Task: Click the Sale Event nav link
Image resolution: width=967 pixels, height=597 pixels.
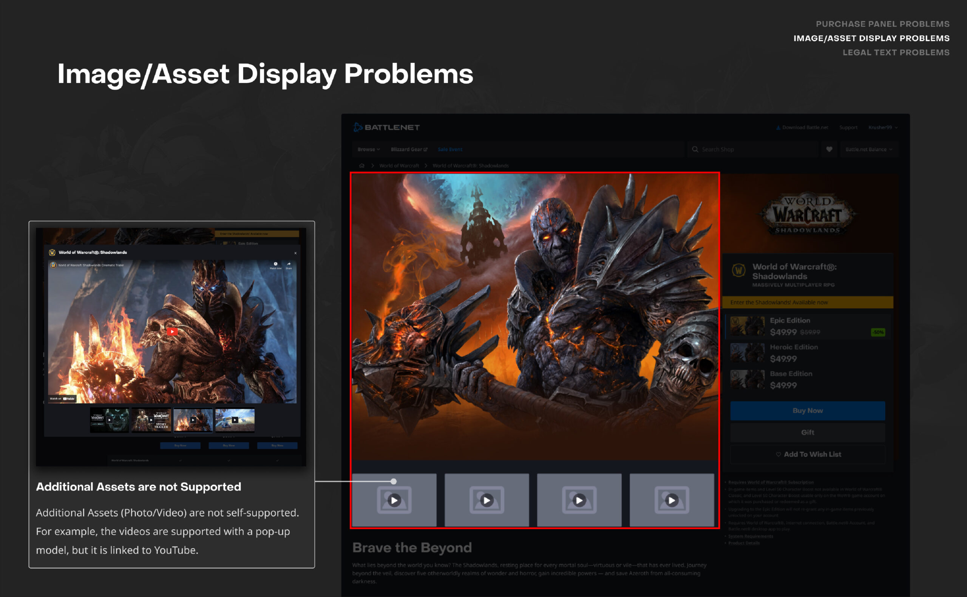Action: pos(450,149)
